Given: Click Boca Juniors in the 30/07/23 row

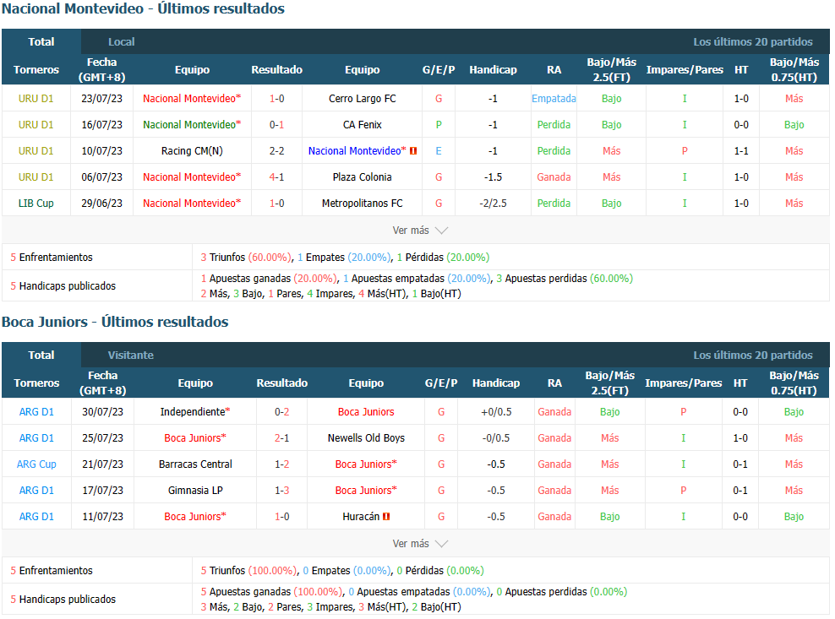Looking at the screenshot, I should [x=366, y=412].
